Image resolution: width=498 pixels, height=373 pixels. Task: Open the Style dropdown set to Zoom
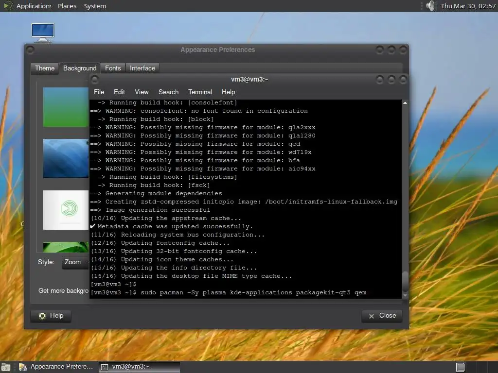tap(75, 262)
